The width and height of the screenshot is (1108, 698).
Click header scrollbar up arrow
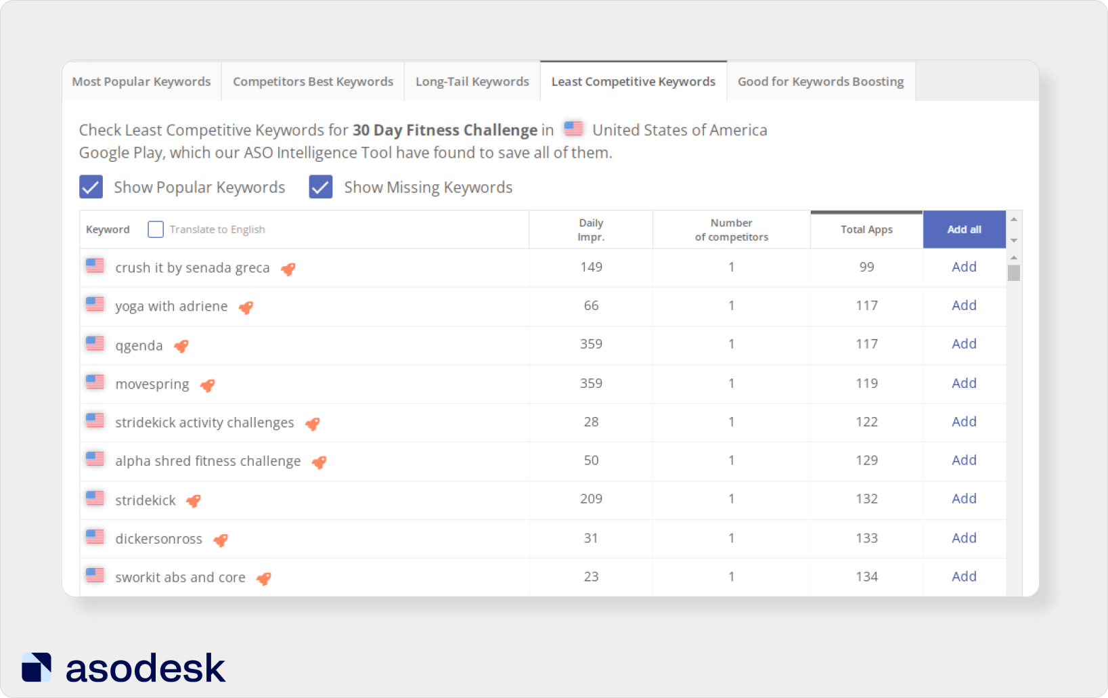pos(1014,219)
